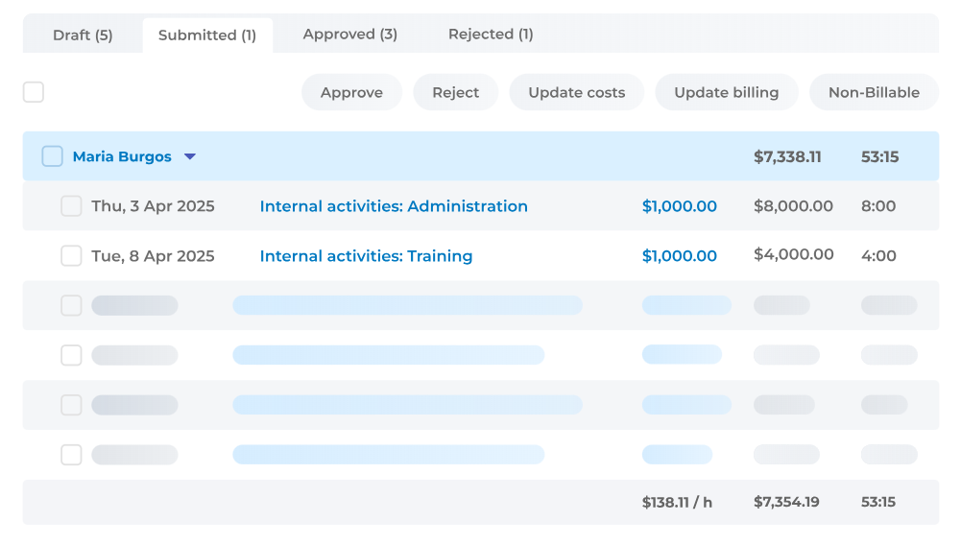
Task: Tick checkbox for Thu, 3 Apr 2025 entry
Action: click(x=71, y=205)
